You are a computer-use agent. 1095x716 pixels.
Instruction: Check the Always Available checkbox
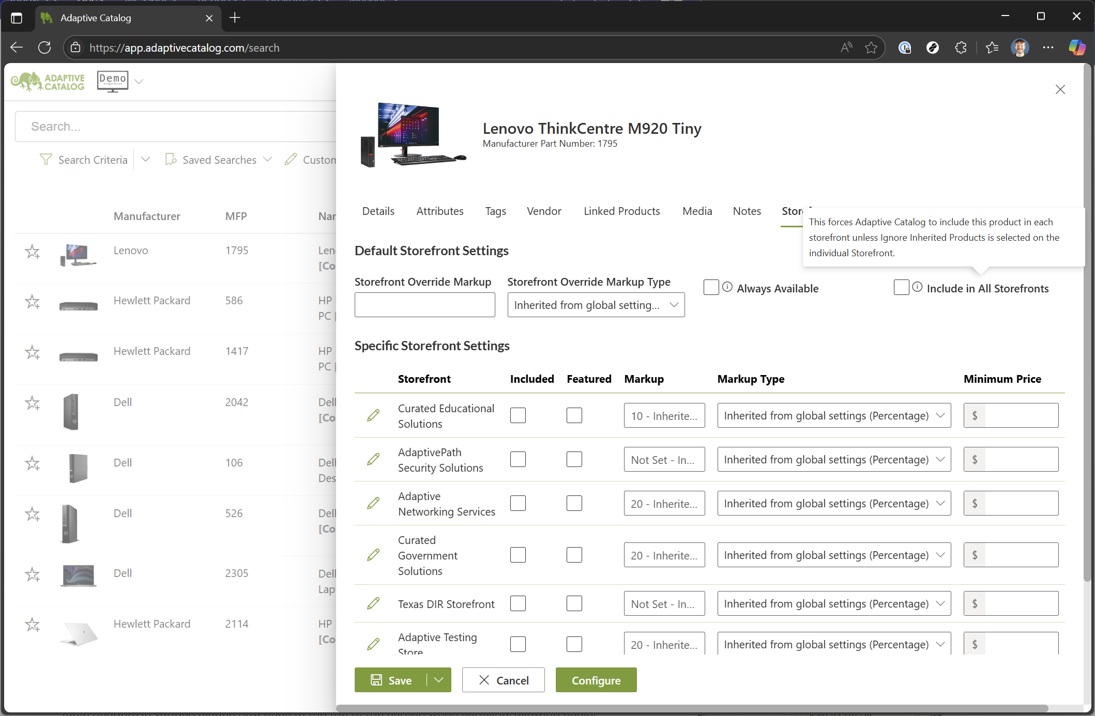711,287
